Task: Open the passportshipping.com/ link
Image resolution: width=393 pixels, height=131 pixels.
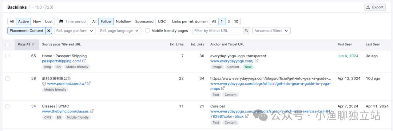Action: pyautogui.click(x=61, y=61)
